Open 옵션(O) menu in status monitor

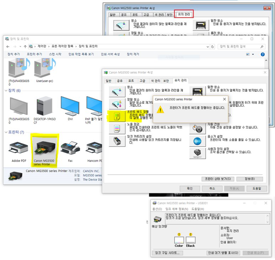157,209
